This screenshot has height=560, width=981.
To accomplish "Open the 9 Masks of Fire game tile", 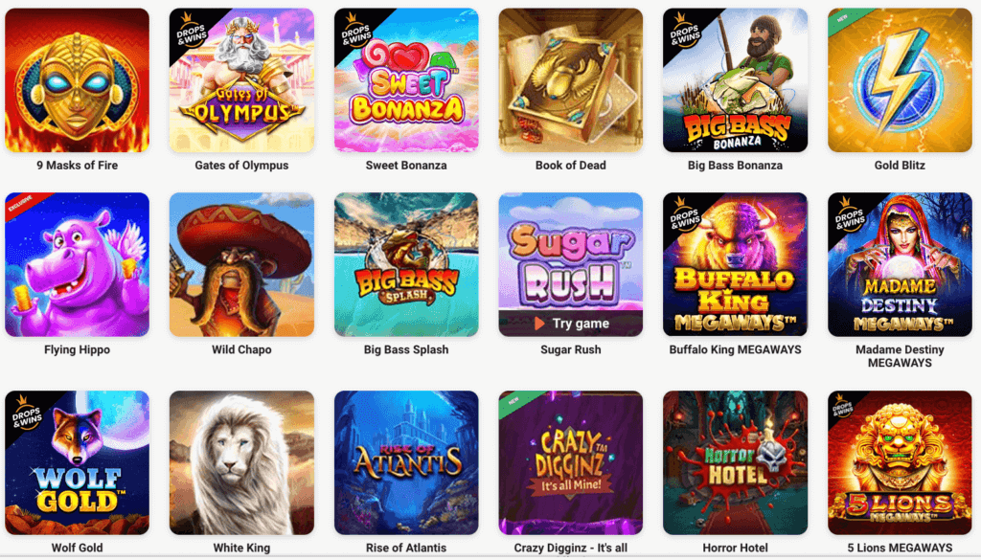I will [77, 80].
